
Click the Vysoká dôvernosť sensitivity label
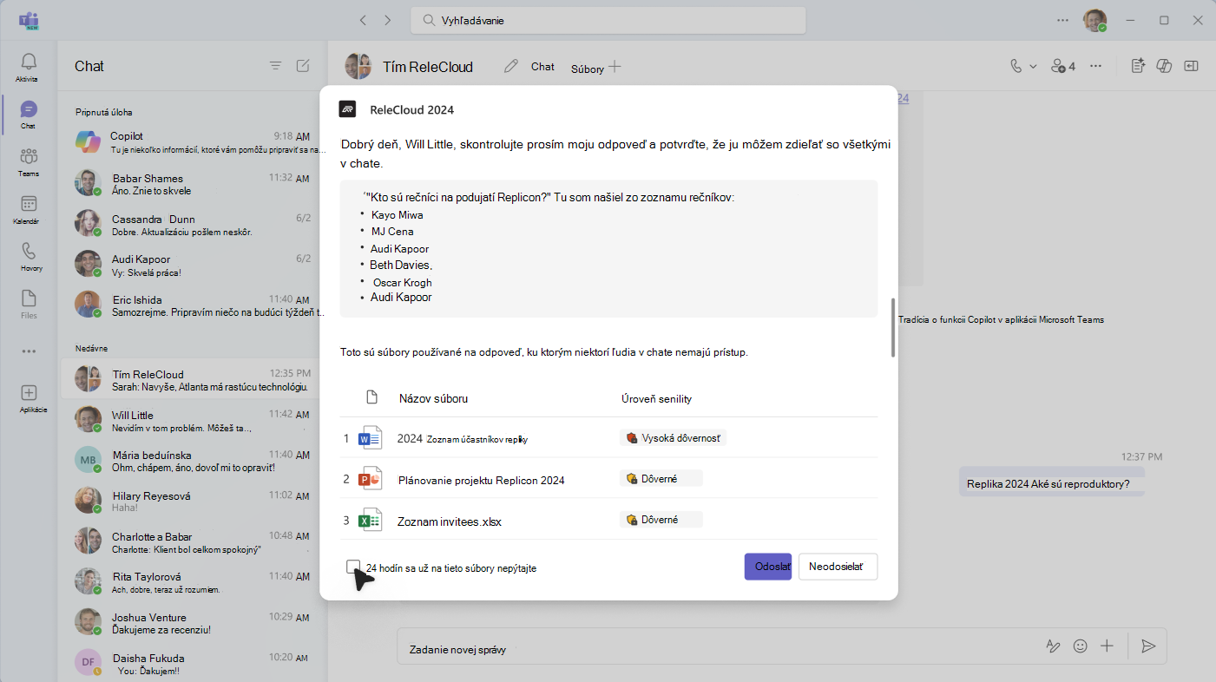674,438
